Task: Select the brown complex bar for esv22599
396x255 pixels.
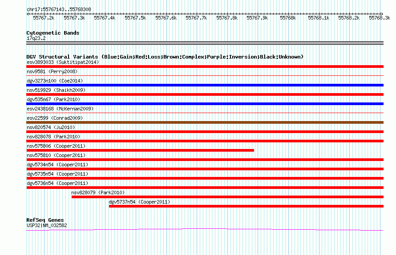Action: [205, 122]
